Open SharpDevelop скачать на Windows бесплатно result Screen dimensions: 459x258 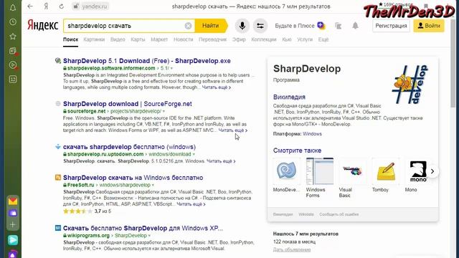[133, 178]
